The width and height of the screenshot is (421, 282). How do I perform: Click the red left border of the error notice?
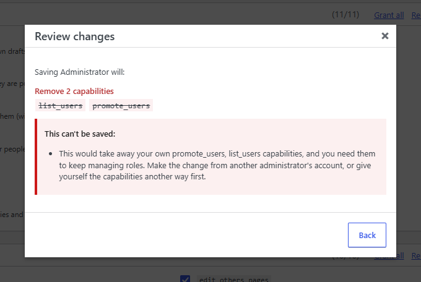[x=36, y=156]
